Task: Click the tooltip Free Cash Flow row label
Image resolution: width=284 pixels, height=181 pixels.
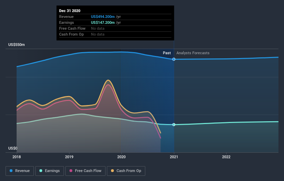Action: coord(72,28)
